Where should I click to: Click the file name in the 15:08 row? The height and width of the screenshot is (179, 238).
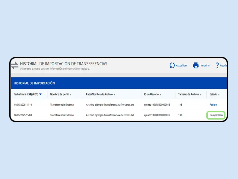click(x=110, y=115)
